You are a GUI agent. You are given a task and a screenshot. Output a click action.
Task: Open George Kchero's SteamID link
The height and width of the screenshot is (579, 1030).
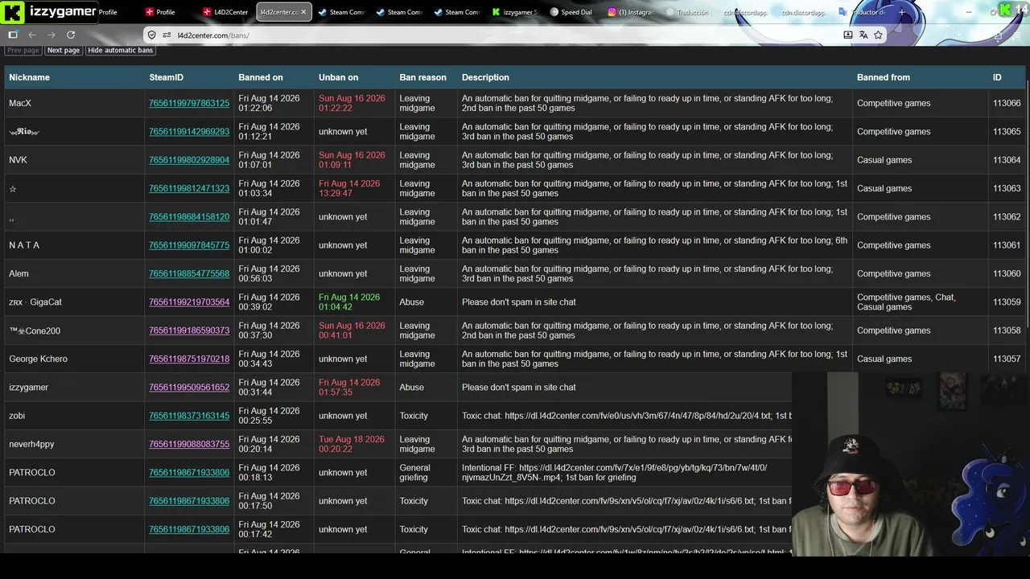(x=189, y=359)
